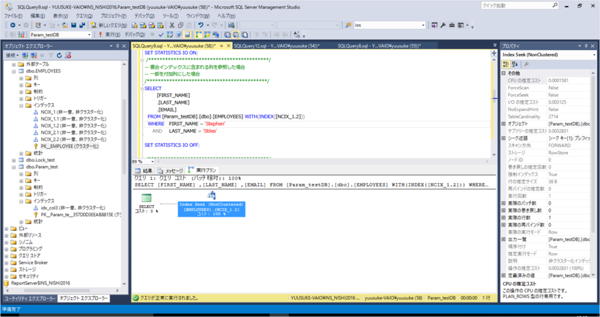Expand the オブジェクト property row

pos(503,124)
